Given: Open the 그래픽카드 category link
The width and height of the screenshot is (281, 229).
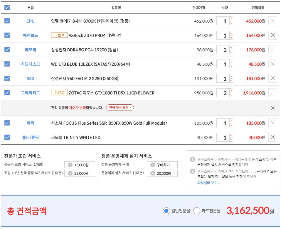Looking at the screenshot, I should [x=30, y=93].
